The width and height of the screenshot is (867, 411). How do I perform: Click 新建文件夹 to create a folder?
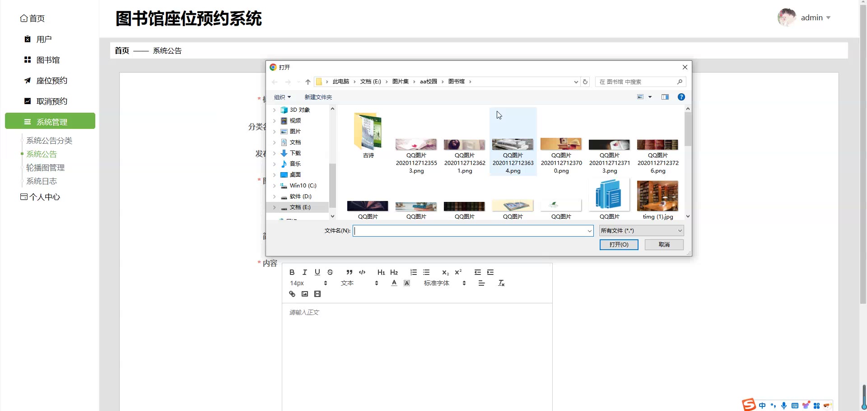point(318,97)
